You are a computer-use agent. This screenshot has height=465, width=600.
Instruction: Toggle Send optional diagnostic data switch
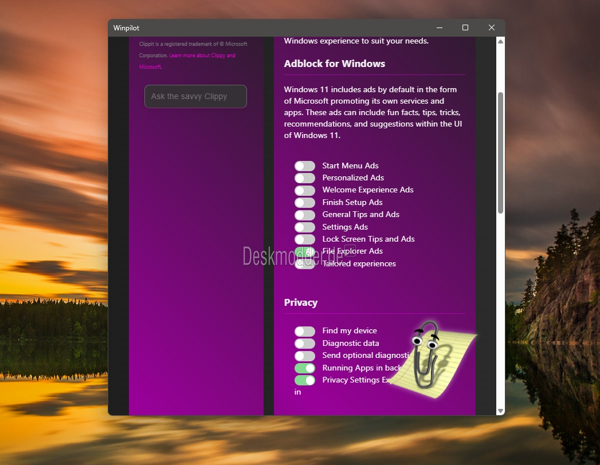(x=305, y=356)
